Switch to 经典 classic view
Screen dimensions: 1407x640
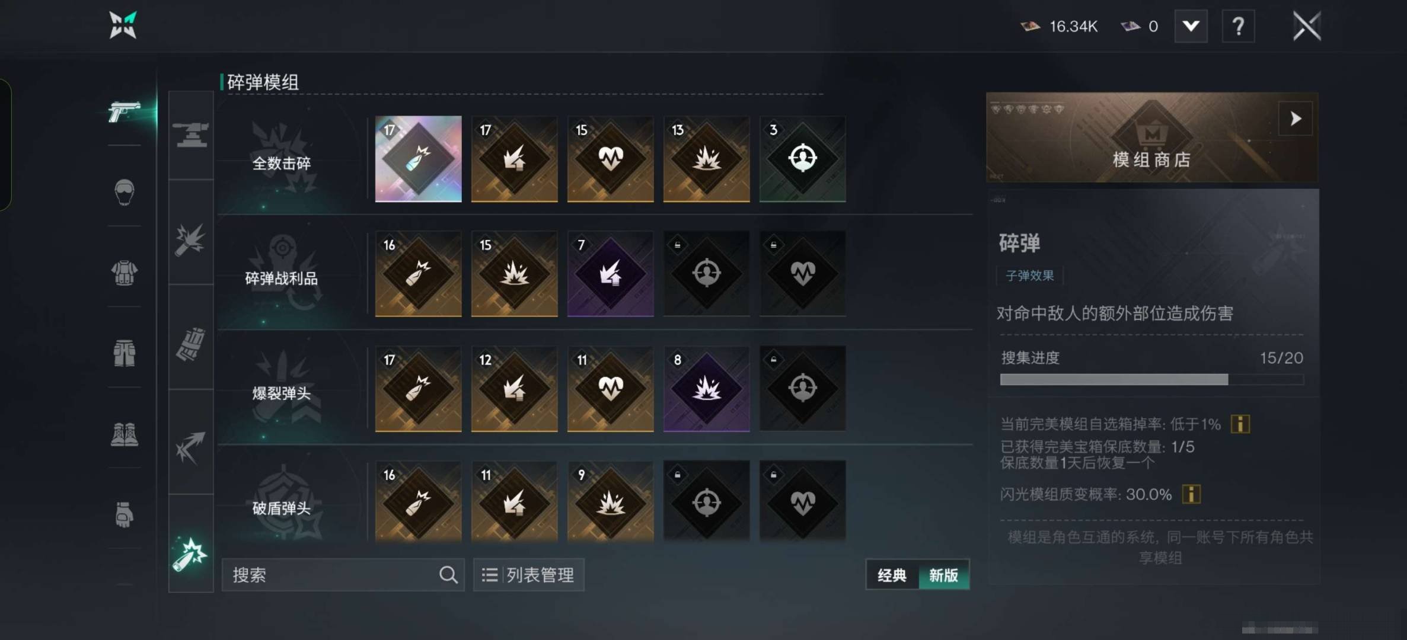(x=892, y=575)
